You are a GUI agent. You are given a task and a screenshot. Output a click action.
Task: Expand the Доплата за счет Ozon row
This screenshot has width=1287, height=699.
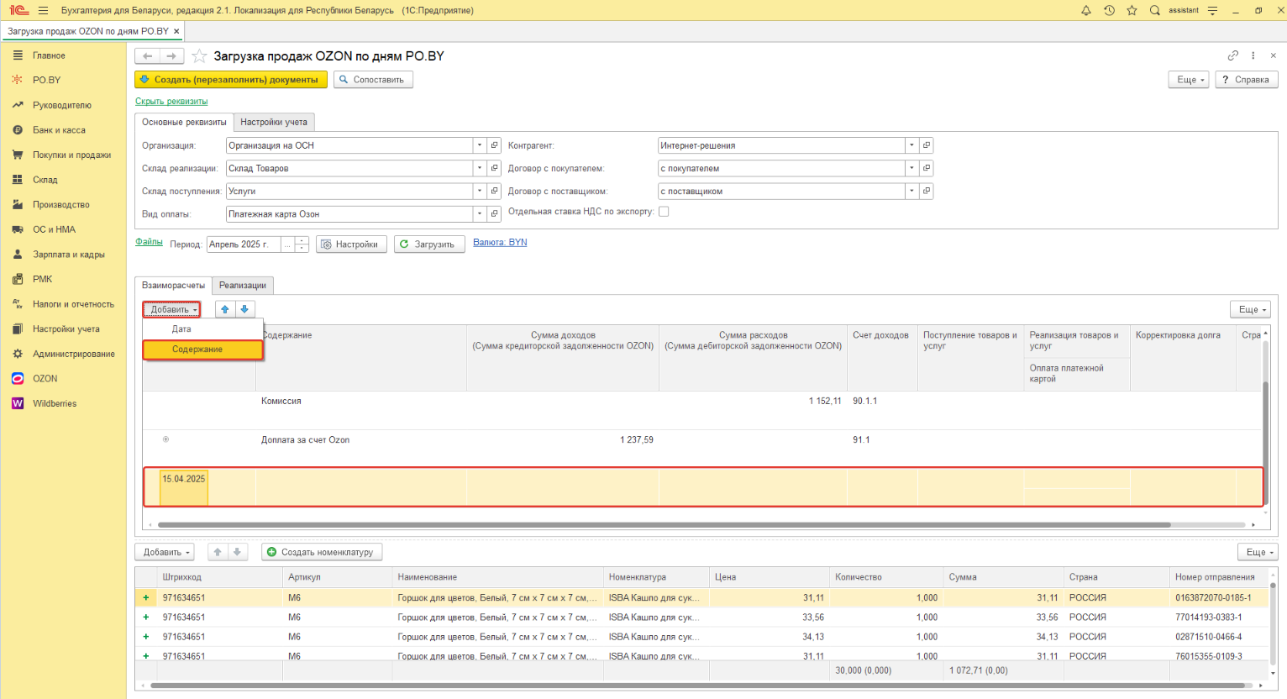(x=165, y=439)
